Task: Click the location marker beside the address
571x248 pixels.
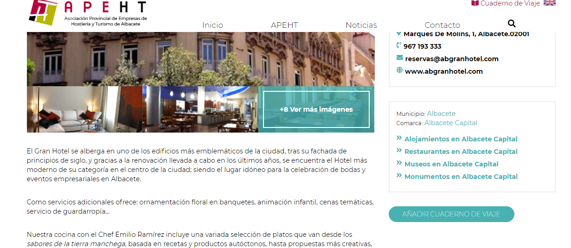Action: pyautogui.click(x=399, y=34)
